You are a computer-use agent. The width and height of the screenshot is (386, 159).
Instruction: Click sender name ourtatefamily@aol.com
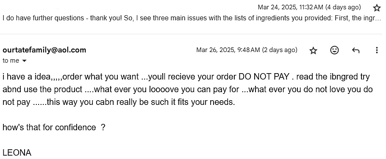[44, 50]
